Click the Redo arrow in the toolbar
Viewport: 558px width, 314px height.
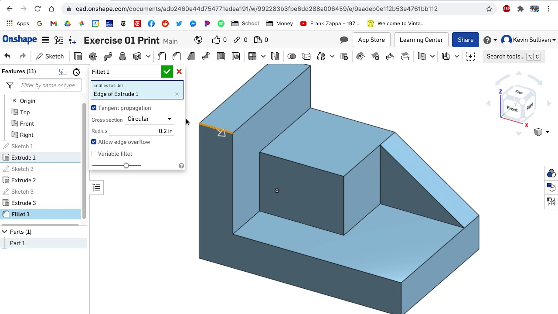23,56
